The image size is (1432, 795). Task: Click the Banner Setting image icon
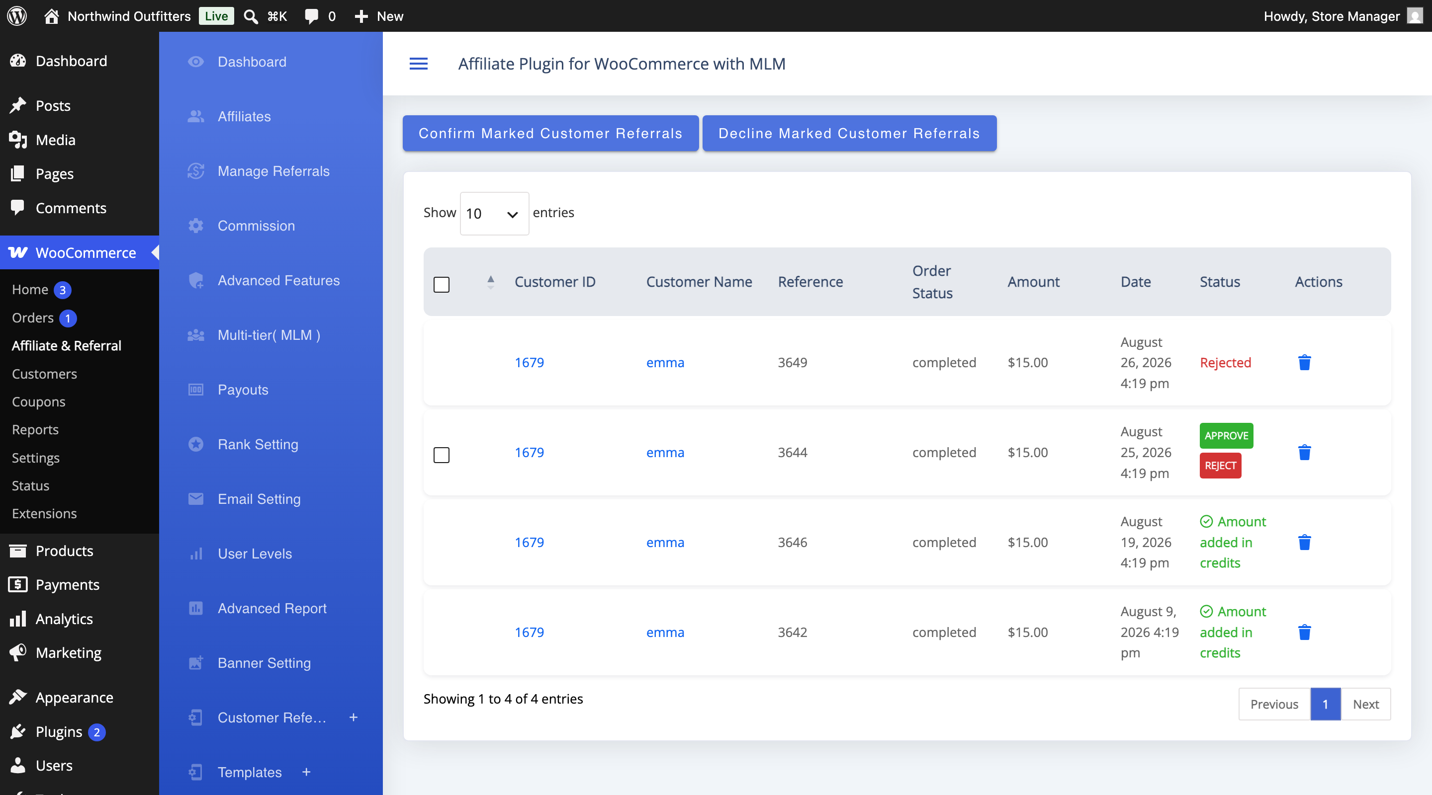pyautogui.click(x=196, y=663)
